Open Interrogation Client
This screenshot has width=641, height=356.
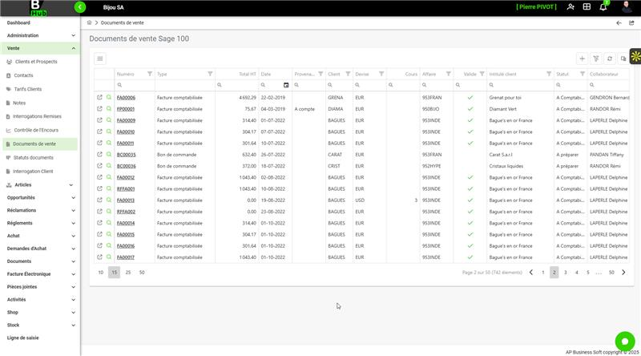click(33, 172)
